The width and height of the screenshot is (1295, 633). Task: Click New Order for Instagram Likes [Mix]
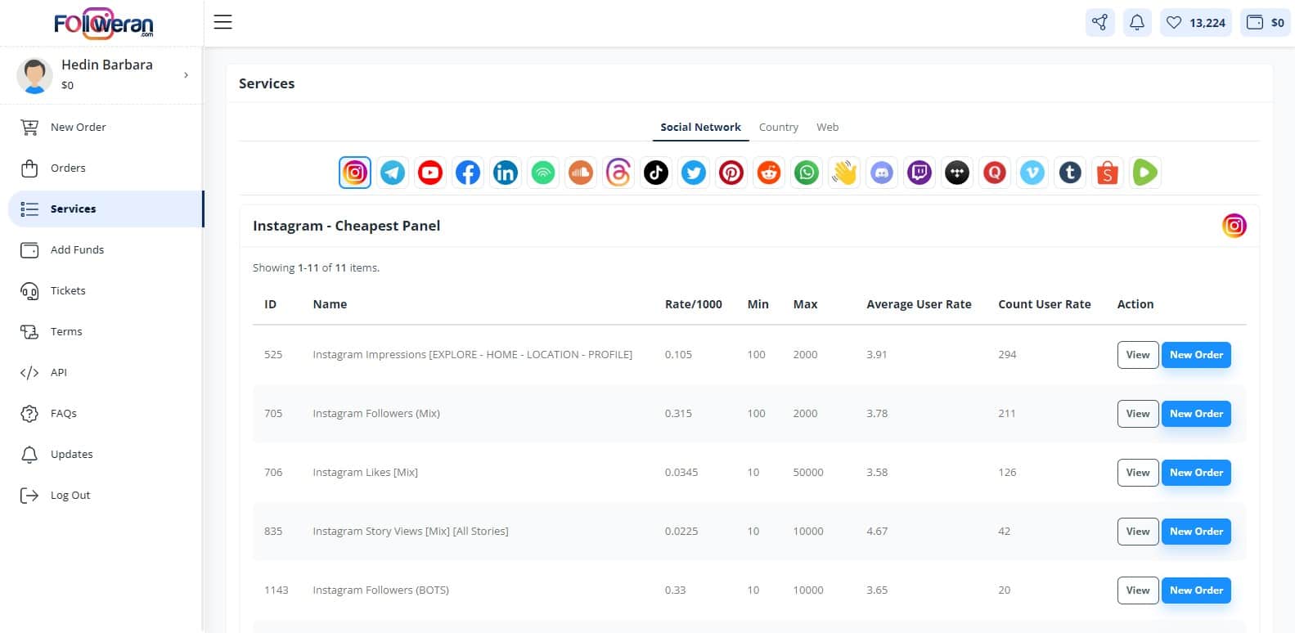click(1195, 473)
